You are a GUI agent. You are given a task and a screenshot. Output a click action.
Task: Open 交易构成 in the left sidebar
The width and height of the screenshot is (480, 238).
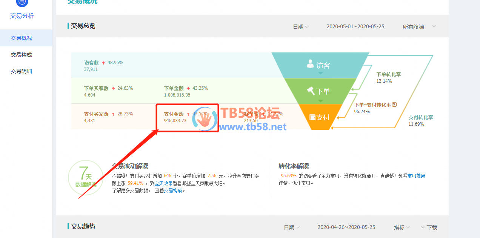click(22, 55)
